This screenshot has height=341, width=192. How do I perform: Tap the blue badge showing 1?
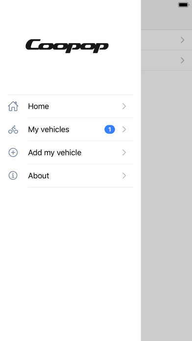(110, 129)
